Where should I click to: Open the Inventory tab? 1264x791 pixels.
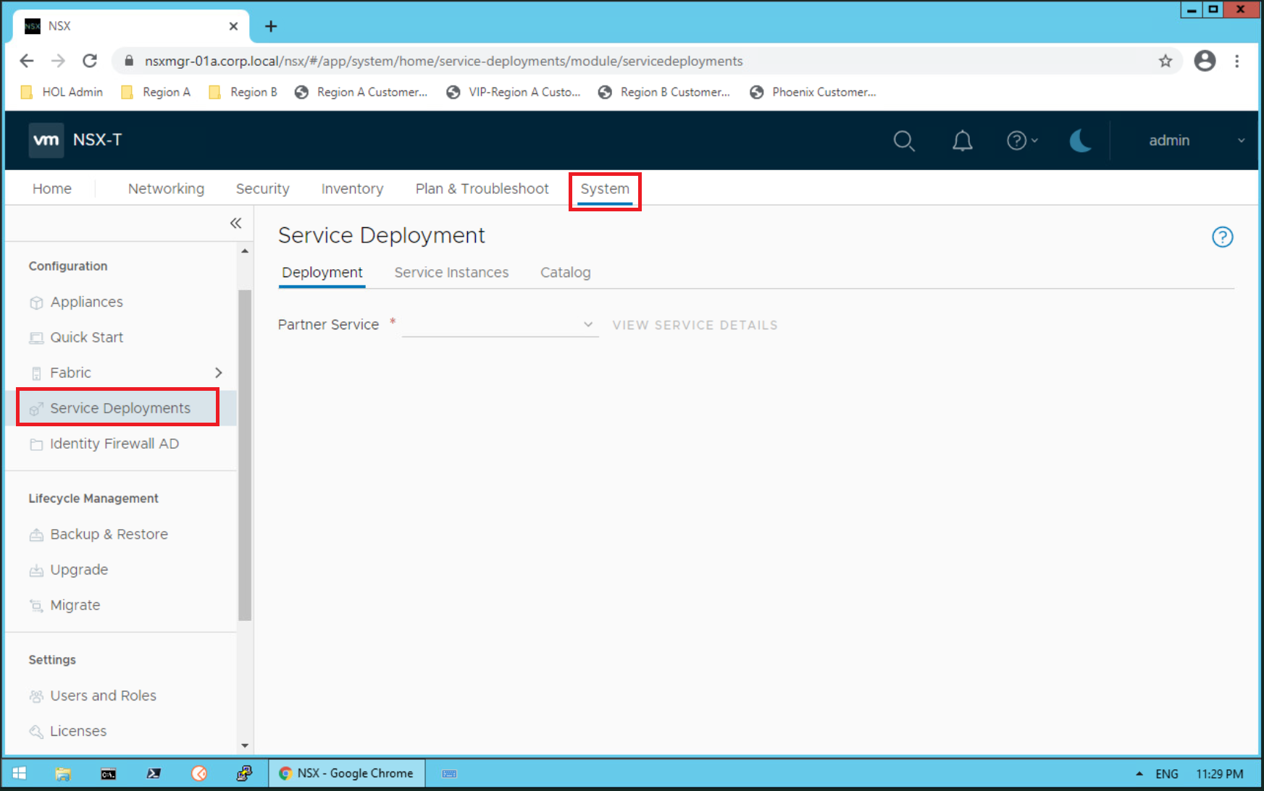pos(352,188)
